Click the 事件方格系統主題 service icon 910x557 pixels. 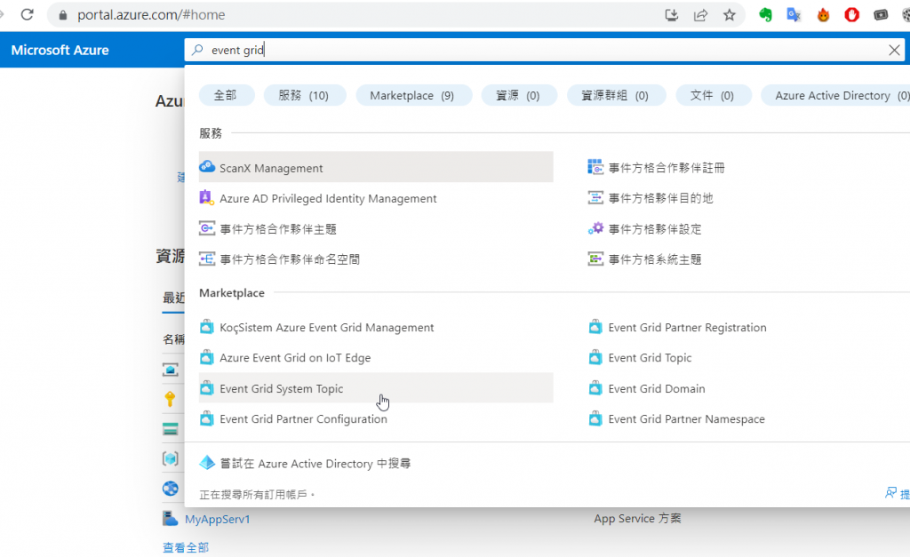coord(595,259)
